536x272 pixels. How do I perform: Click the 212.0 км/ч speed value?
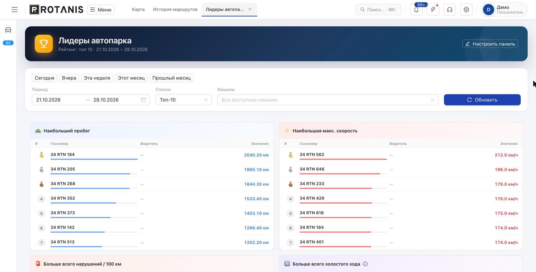click(x=506, y=155)
